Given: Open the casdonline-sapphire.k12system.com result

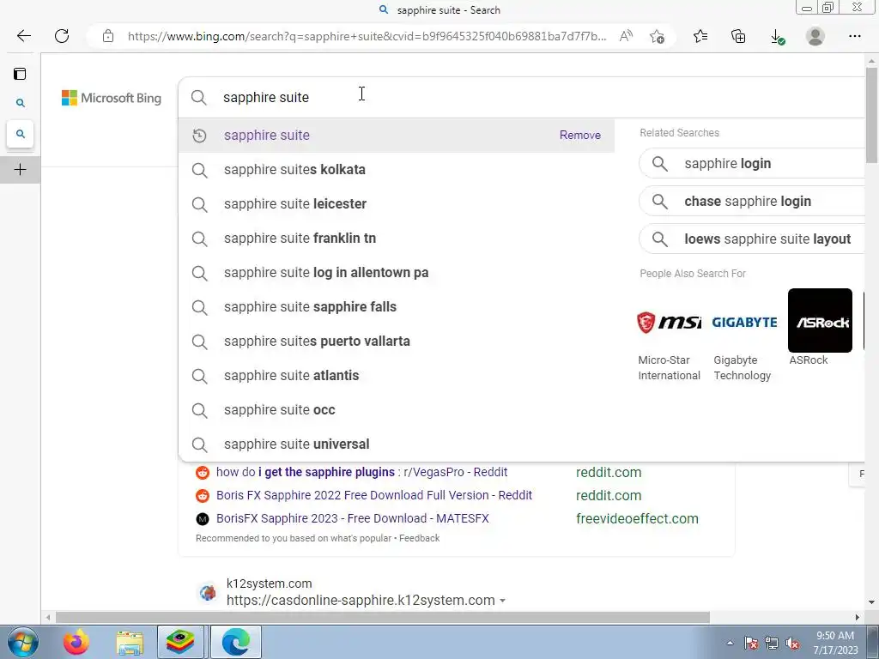Looking at the screenshot, I should click(x=361, y=600).
